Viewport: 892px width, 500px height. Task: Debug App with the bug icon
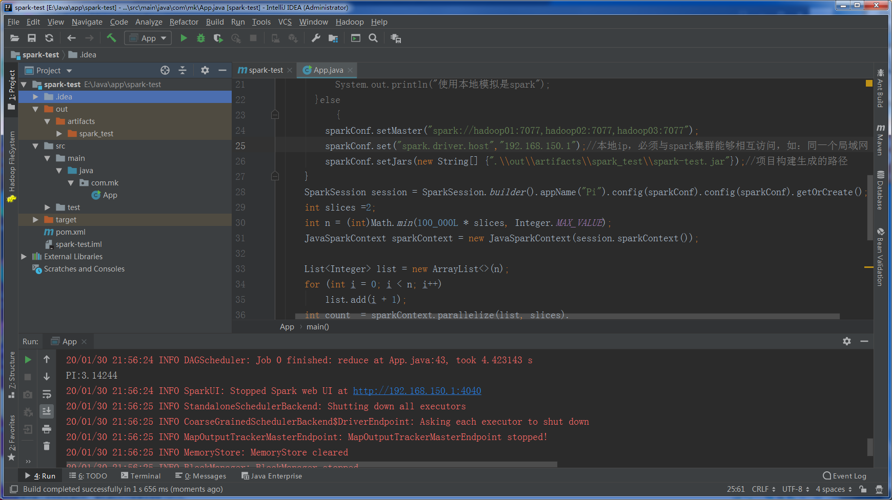[201, 38]
